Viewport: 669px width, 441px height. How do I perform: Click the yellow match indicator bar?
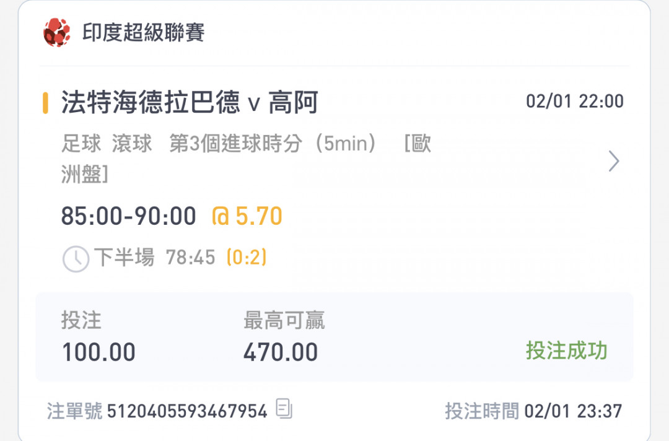point(45,103)
